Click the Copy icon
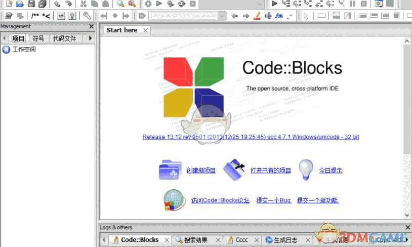Viewport: 412px width, 247px height. [94, 4]
